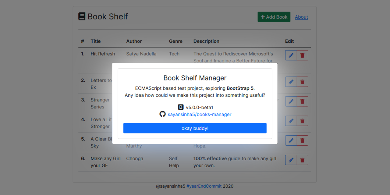Edit the Stranger Series book
The image size is (390, 195).
pyautogui.click(x=291, y=101)
